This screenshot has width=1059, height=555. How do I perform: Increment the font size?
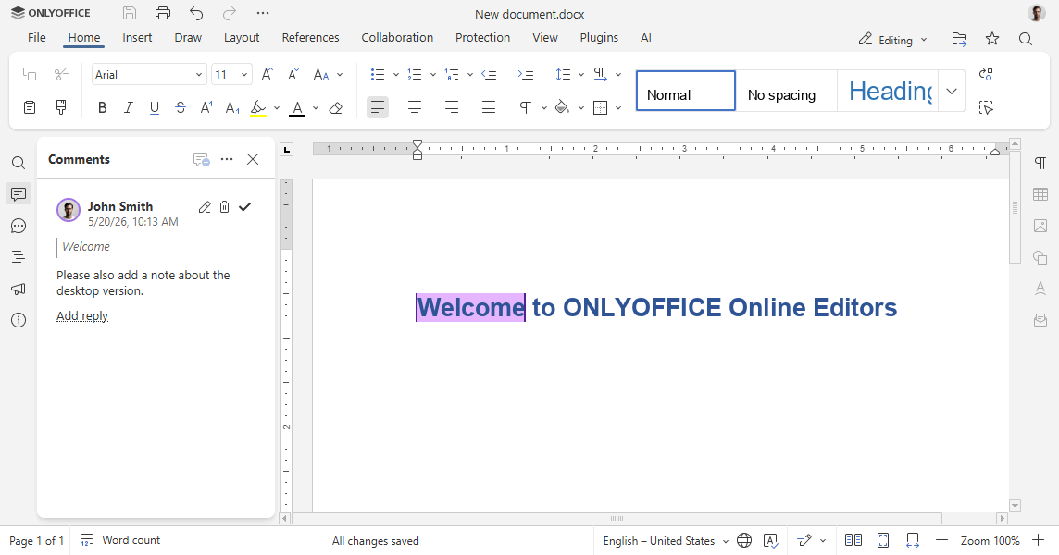pyautogui.click(x=268, y=74)
